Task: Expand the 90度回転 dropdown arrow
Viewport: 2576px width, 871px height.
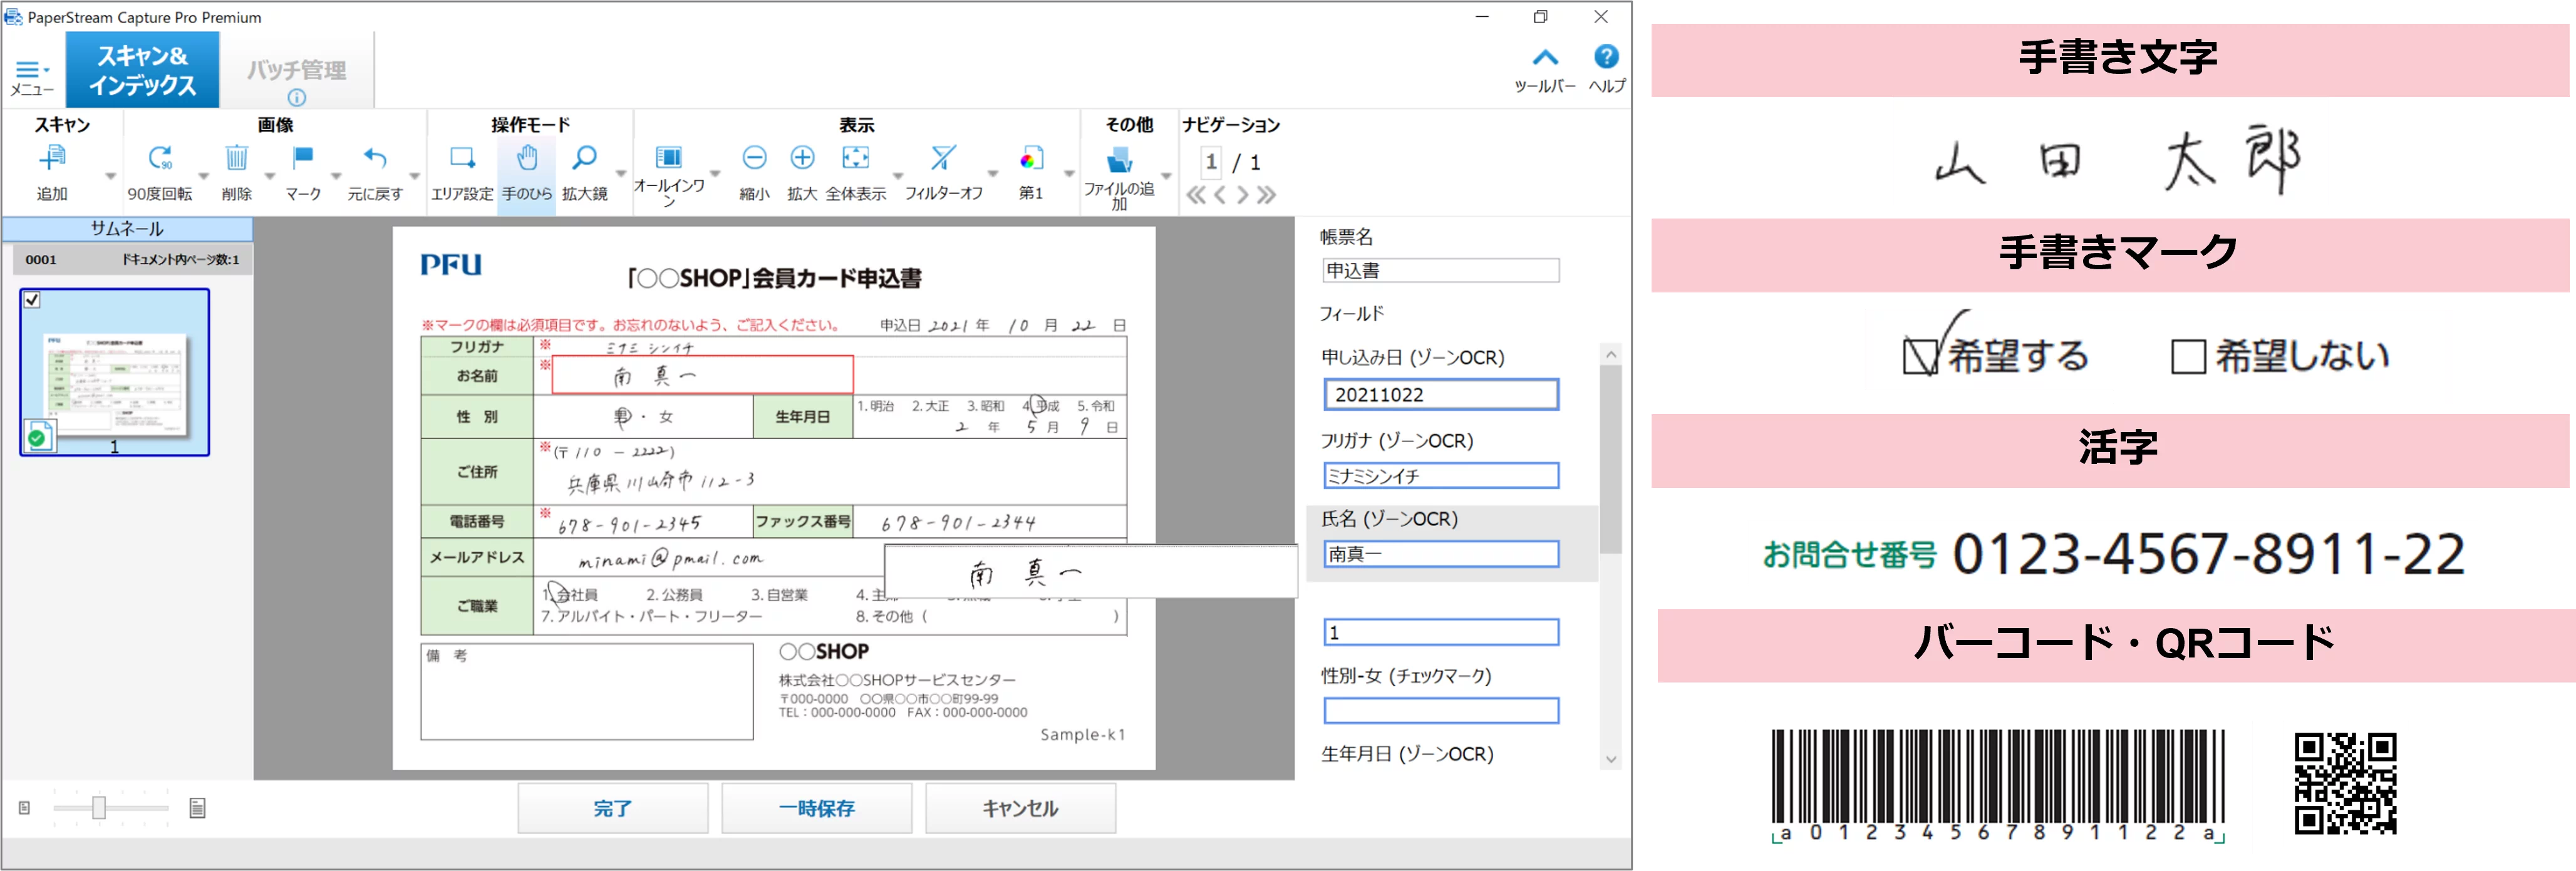Action: point(203,176)
